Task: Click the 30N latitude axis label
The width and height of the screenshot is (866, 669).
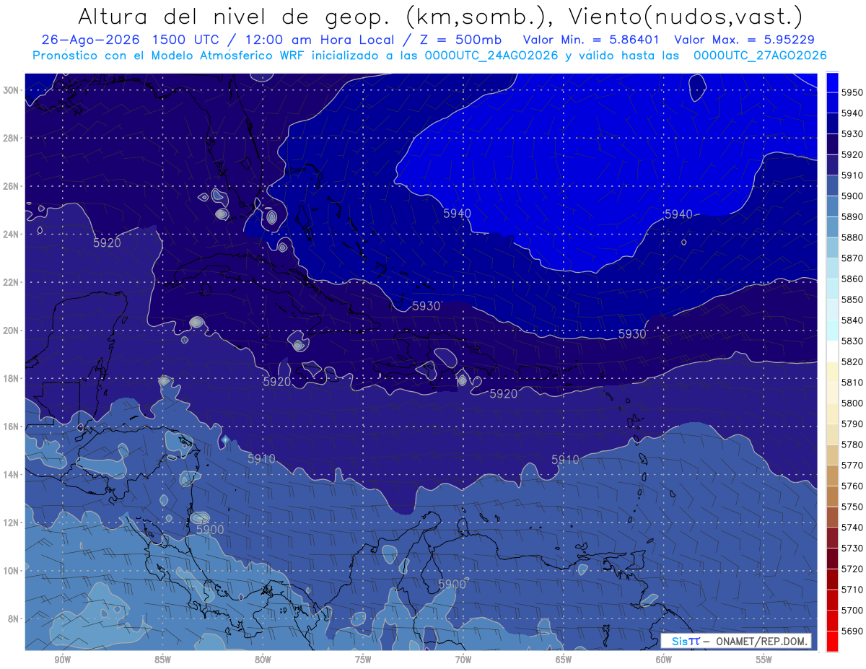Action: point(12,90)
